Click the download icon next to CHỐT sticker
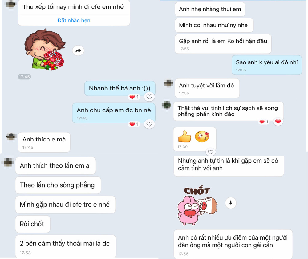The image size is (308, 259). point(231,203)
